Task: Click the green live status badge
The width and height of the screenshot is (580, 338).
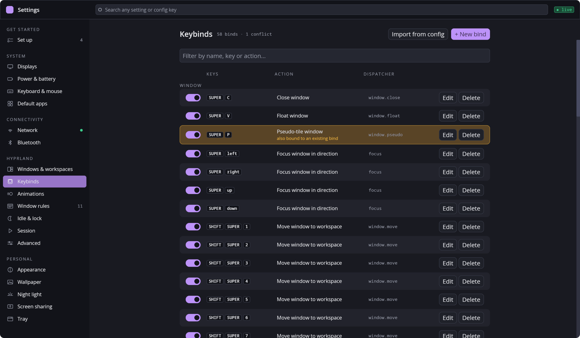Action: pos(564,10)
